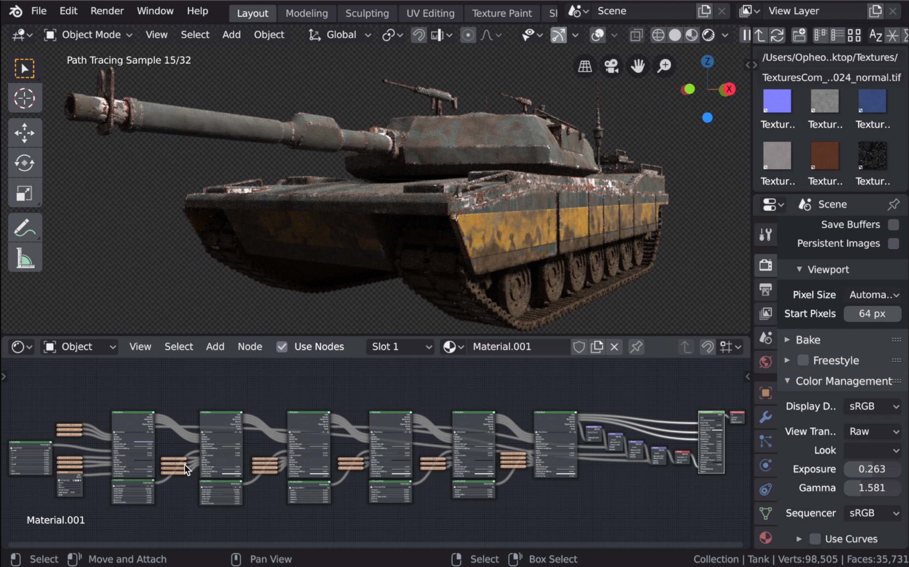909x567 pixels.
Task: Enable Persistent Images option
Action: point(893,243)
